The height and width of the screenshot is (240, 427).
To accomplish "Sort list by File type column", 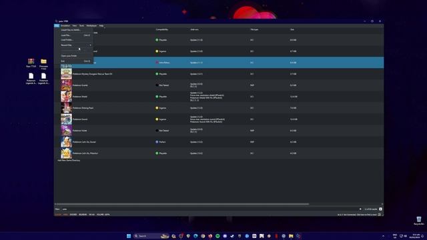I will [254, 29].
